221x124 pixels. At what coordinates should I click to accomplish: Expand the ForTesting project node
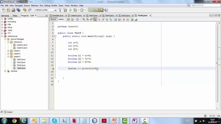click(x=2, y=22)
